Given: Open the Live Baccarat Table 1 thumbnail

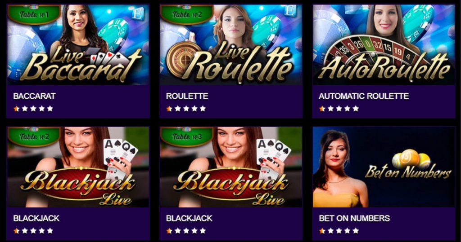Looking at the screenshot, I should [78, 44].
